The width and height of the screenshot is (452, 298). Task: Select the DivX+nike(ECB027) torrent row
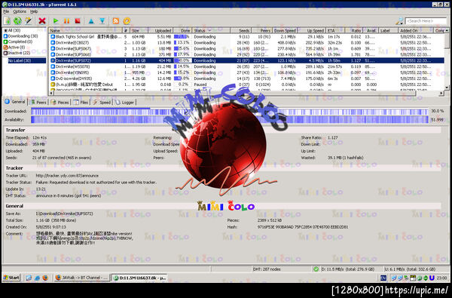(x=246, y=43)
